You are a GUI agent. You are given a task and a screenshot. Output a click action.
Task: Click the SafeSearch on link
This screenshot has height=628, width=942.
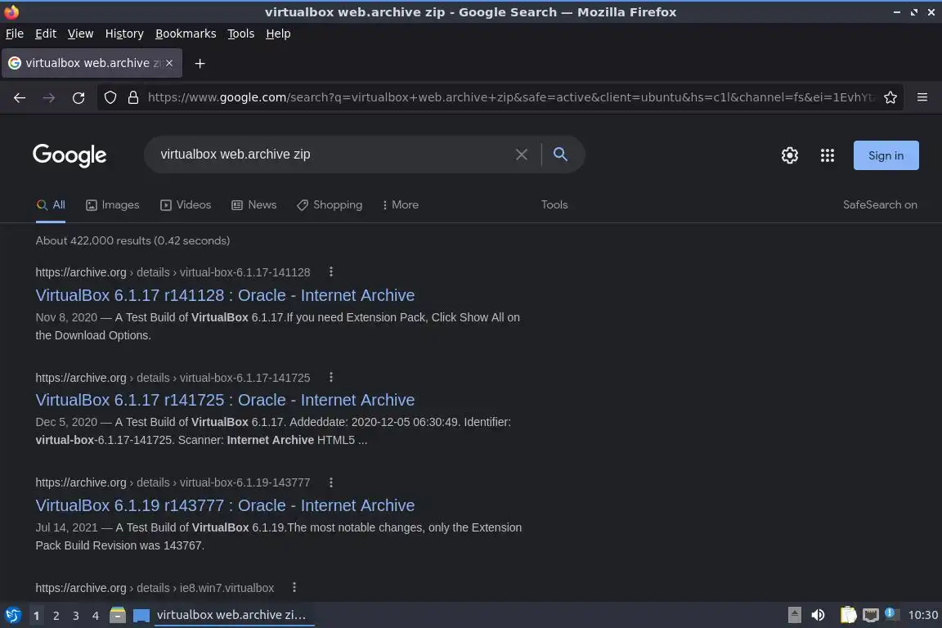(x=880, y=205)
